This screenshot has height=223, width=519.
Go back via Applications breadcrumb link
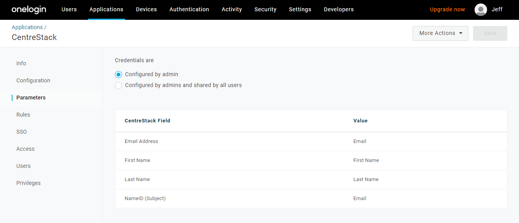(27, 27)
